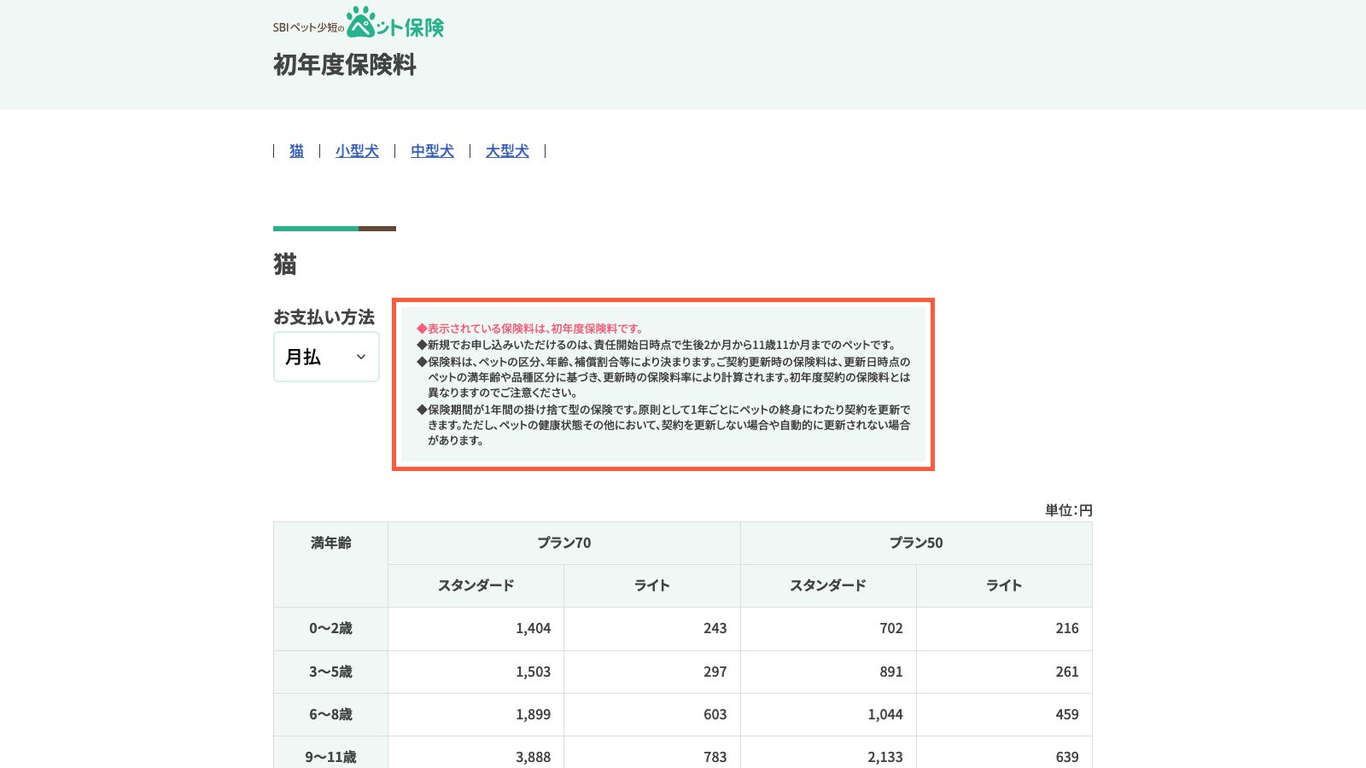Open the 月払 payment method dropdown
1366x768 pixels.
point(326,357)
